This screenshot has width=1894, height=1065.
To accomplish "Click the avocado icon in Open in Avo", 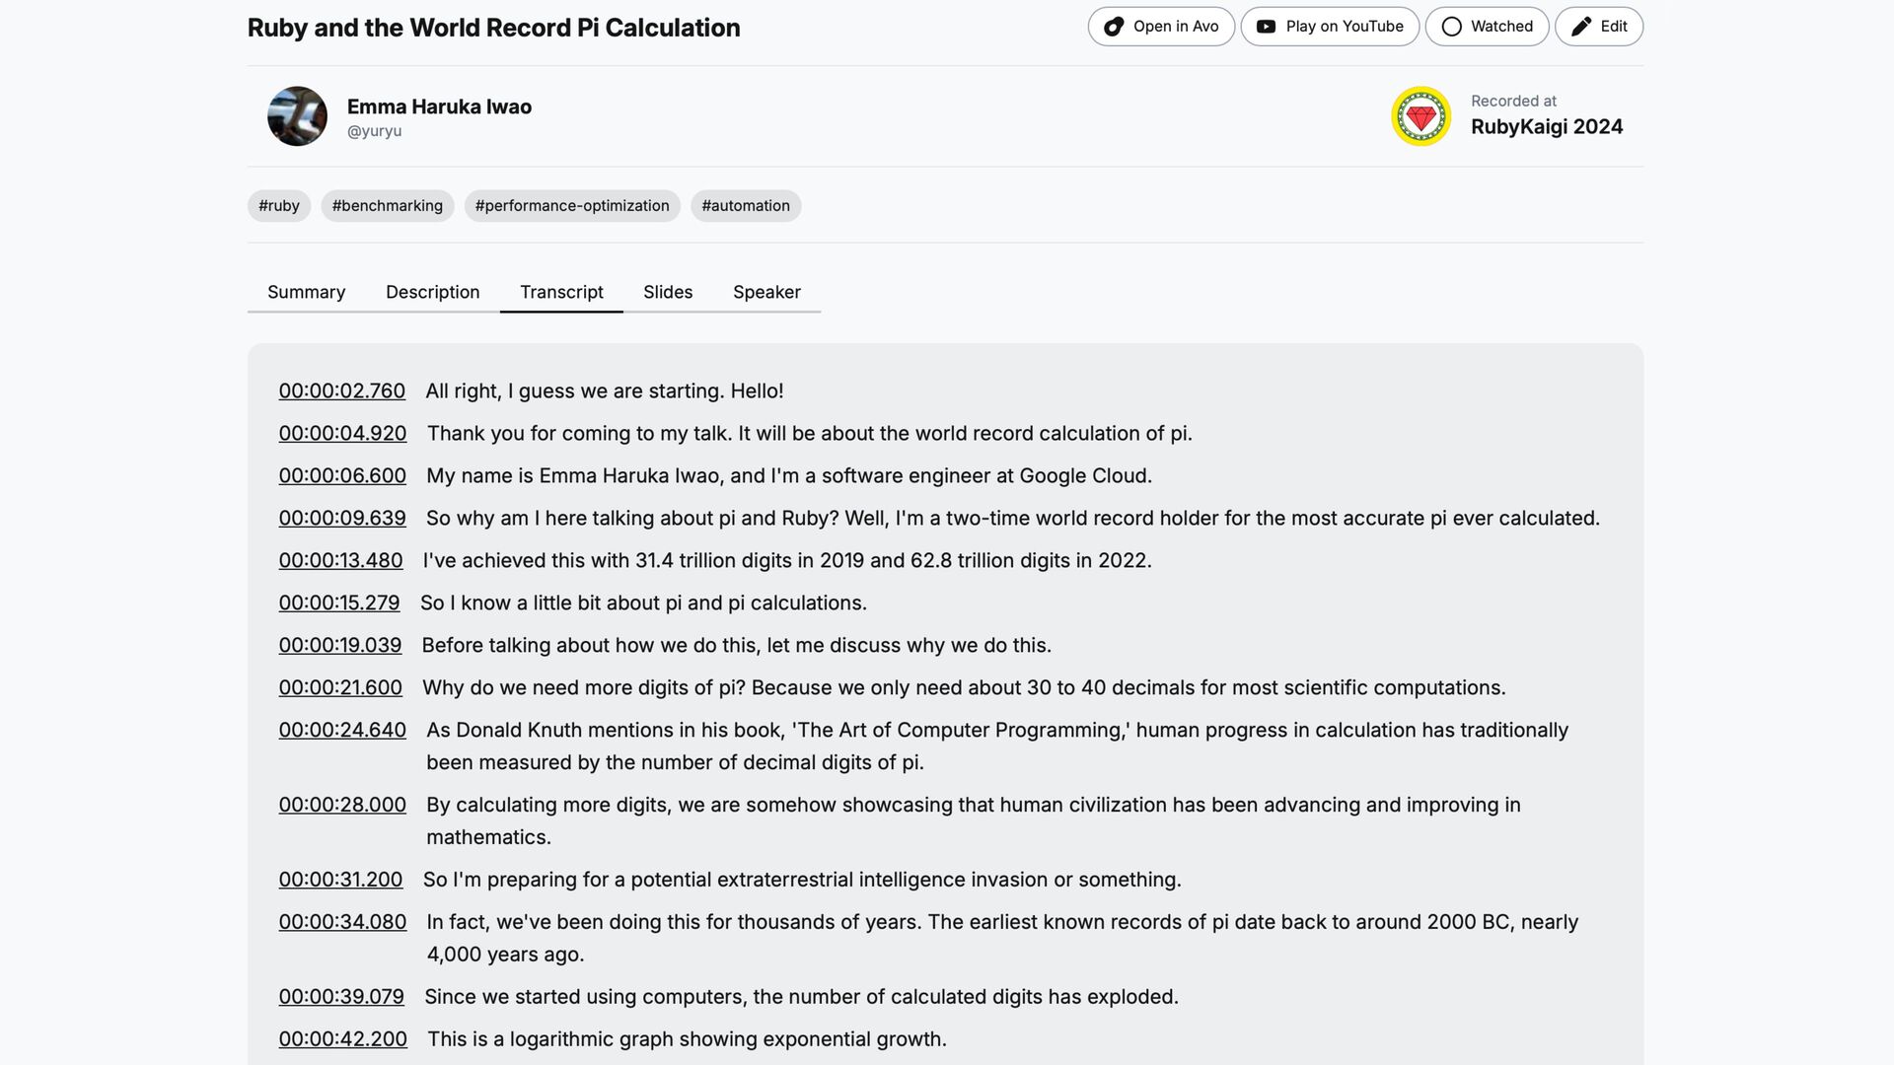I will tap(1114, 27).
